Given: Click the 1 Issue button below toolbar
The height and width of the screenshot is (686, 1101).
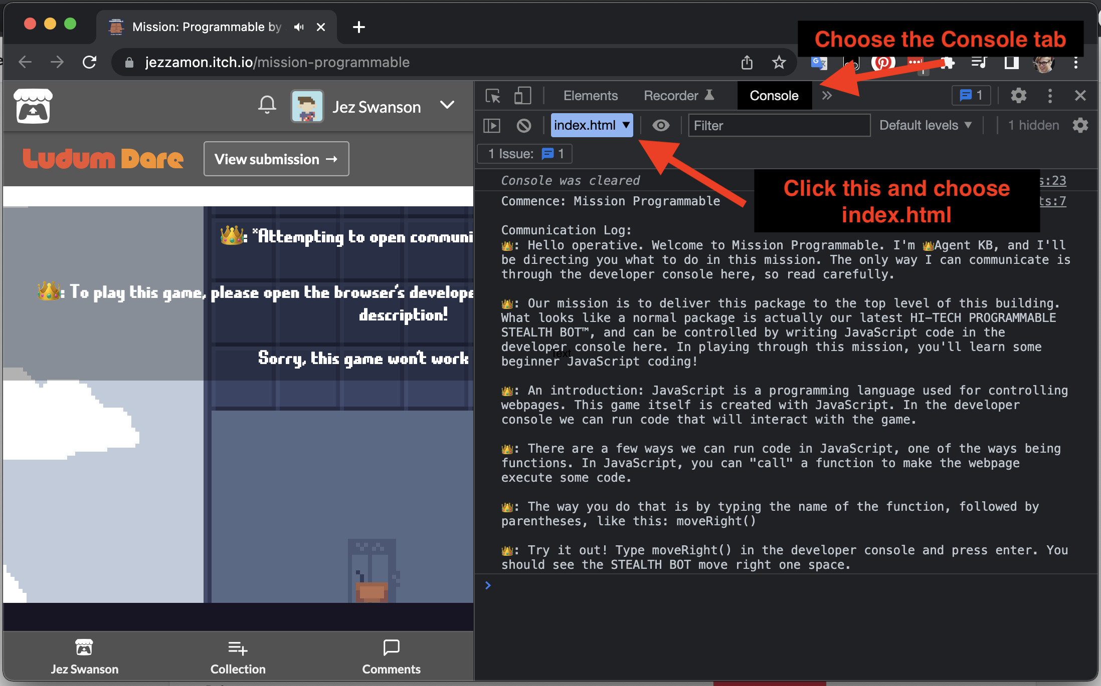Looking at the screenshot, I should 525,154.
